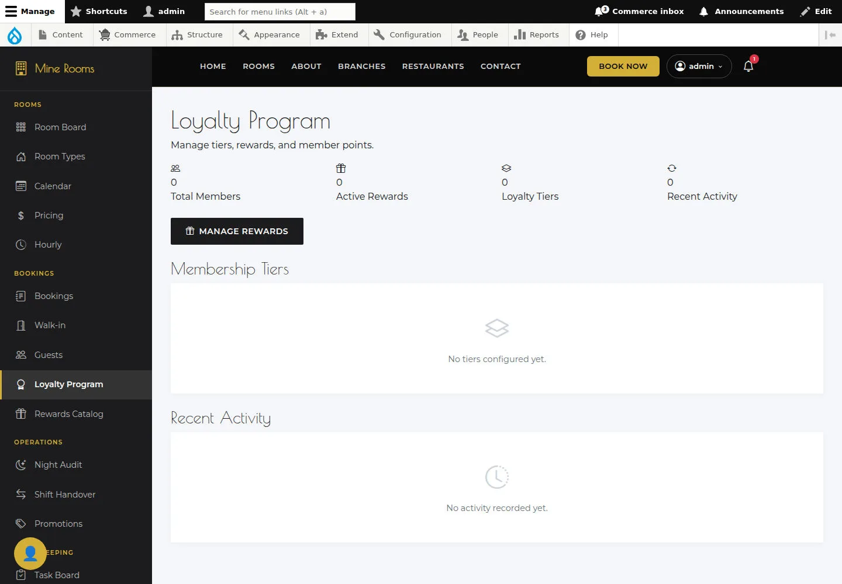Click the Night Audit moon icon
The height and width of the screenshot is (584, 842).
click(x=21, y=465)
